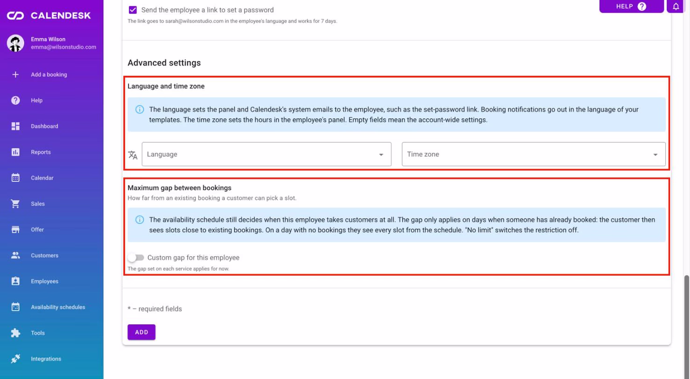Open Emma Wilson's profile avatar
690x379 pixels.
click(15, 43)
